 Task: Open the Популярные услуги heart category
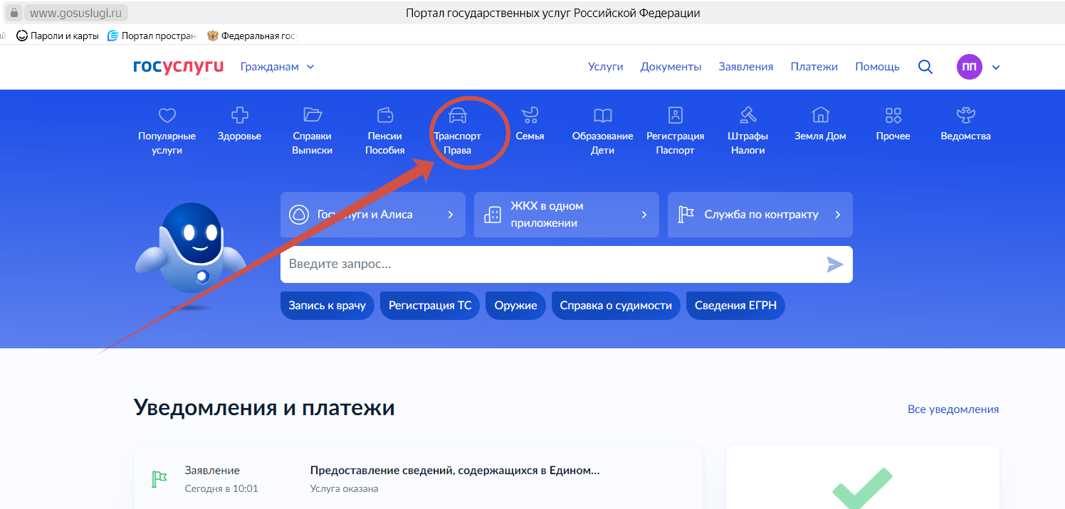(x=167, y=132)
